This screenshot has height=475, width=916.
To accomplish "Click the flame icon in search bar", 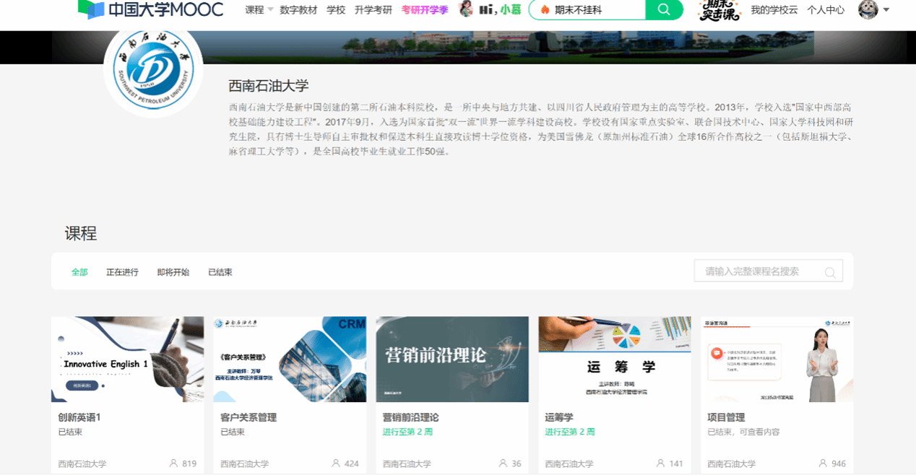I will click(x=545, y=10).
